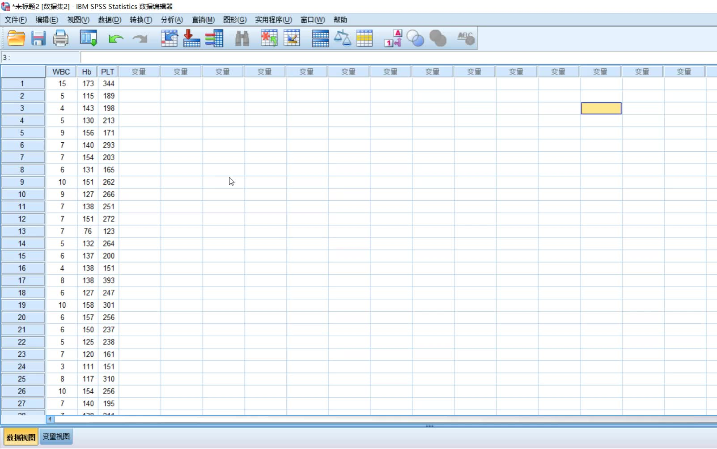Open the 帮助 menu
The height and width of the screenshot is (449, 717).
click(x=340, y=20)
